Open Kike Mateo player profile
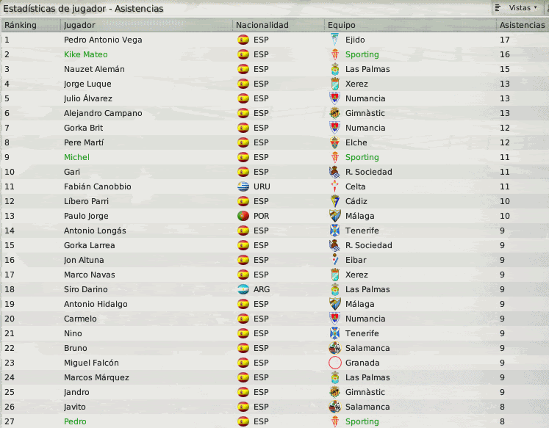549x428 pixels. click(86, 54)
